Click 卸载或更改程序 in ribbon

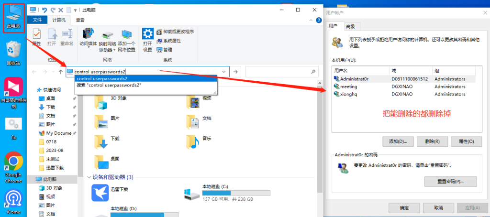(x=175, y=32)
